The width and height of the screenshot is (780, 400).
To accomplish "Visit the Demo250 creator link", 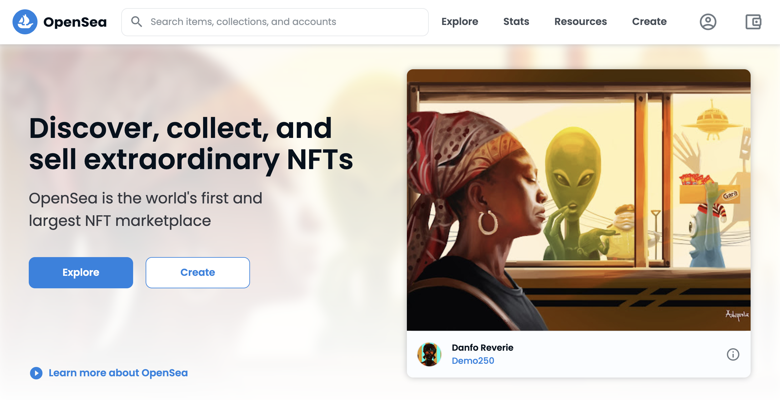I will click(473, 361).
